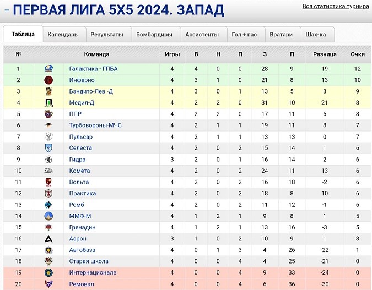Open the Шах-ка tab
372x290 pixels.
click(315, 35)
